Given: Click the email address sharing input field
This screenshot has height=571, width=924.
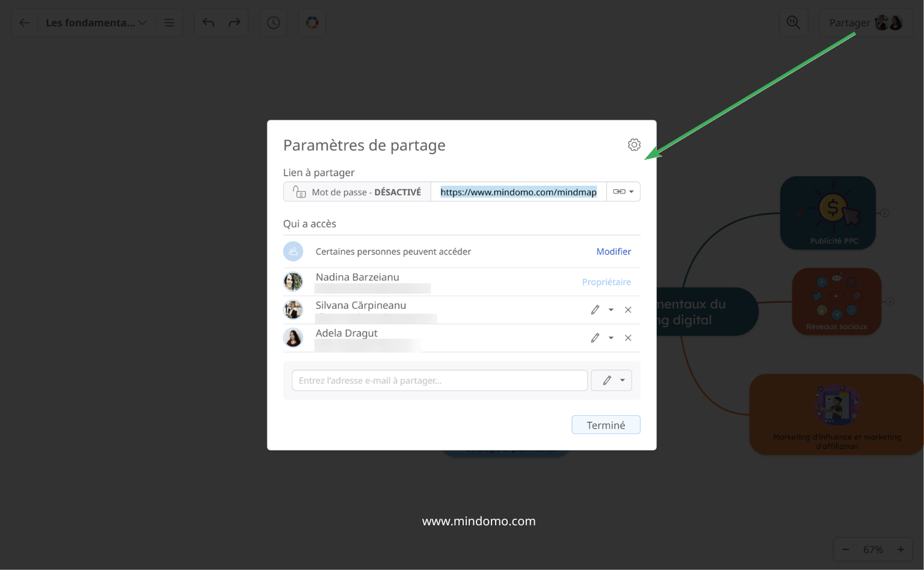Looking at the screenshot, I should 439,380.
